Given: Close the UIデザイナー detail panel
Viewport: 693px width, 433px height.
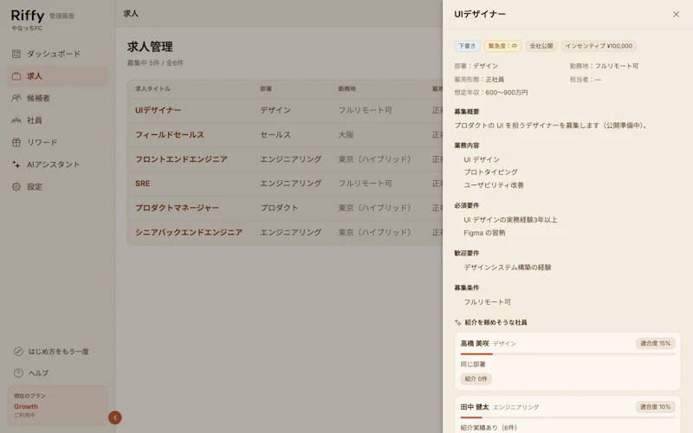Looking at the screenshot, I should coord(676,14).
